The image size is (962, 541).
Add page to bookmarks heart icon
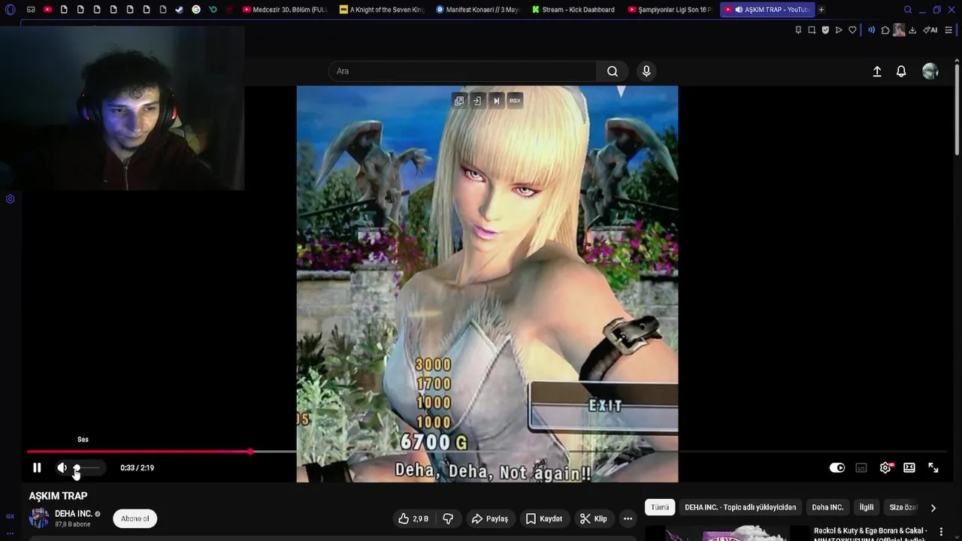(852, 30)
